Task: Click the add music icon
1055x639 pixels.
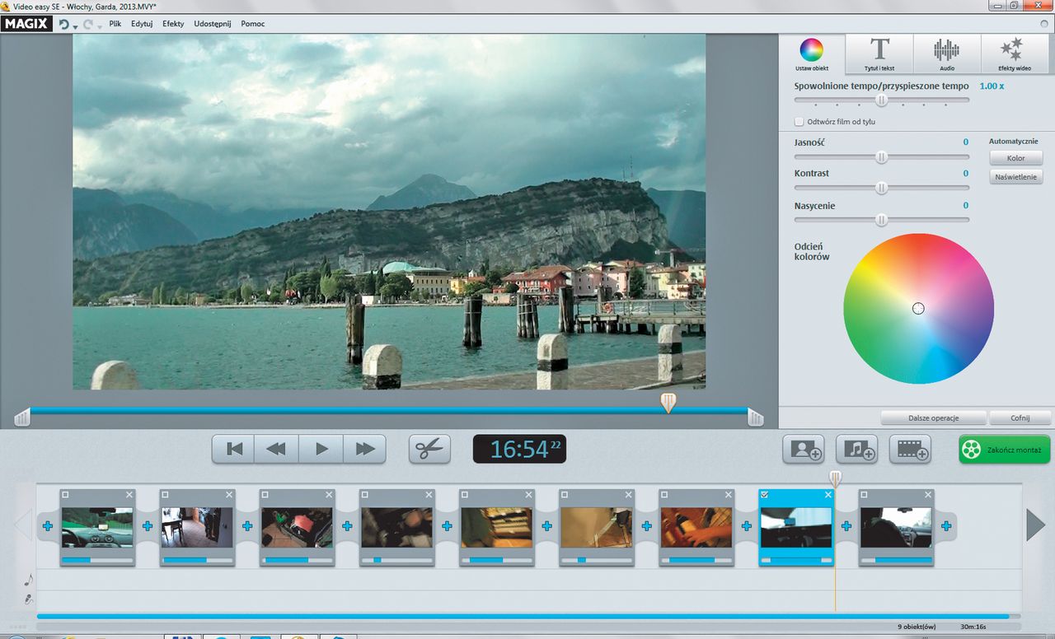Action: [x=856, y=449]
